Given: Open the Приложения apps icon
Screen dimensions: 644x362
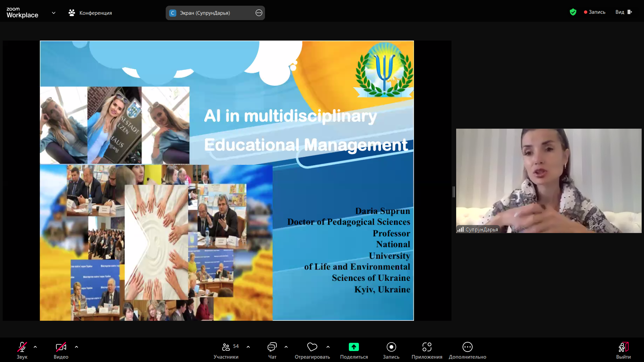Looking at the screenshot, I should pos(427,347).
